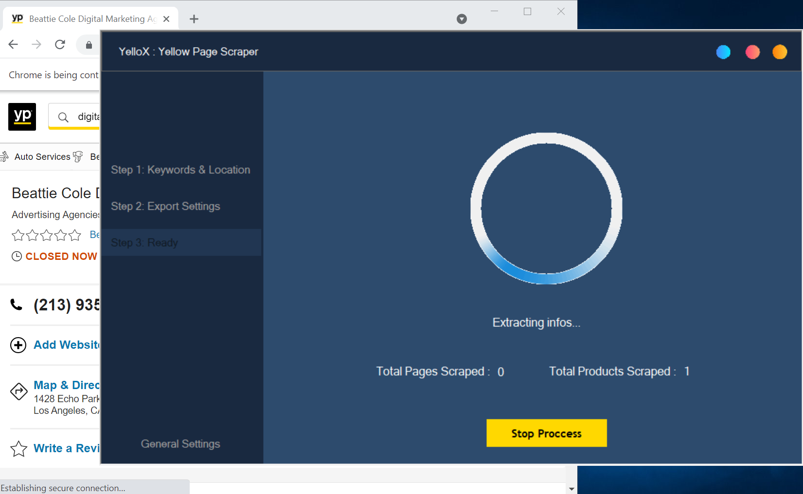Click the Write a Review link

click(66, 448)
